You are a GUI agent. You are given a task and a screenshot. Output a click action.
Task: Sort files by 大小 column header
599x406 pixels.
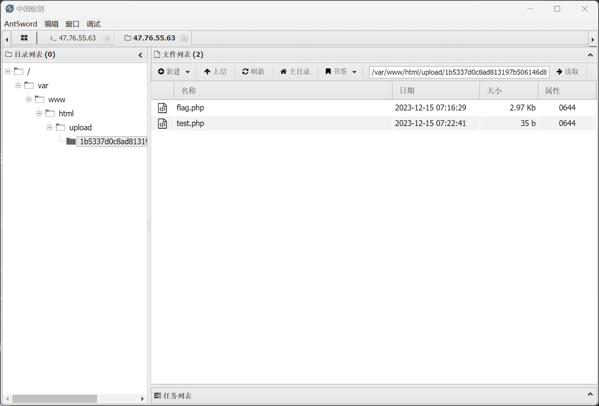509,91
